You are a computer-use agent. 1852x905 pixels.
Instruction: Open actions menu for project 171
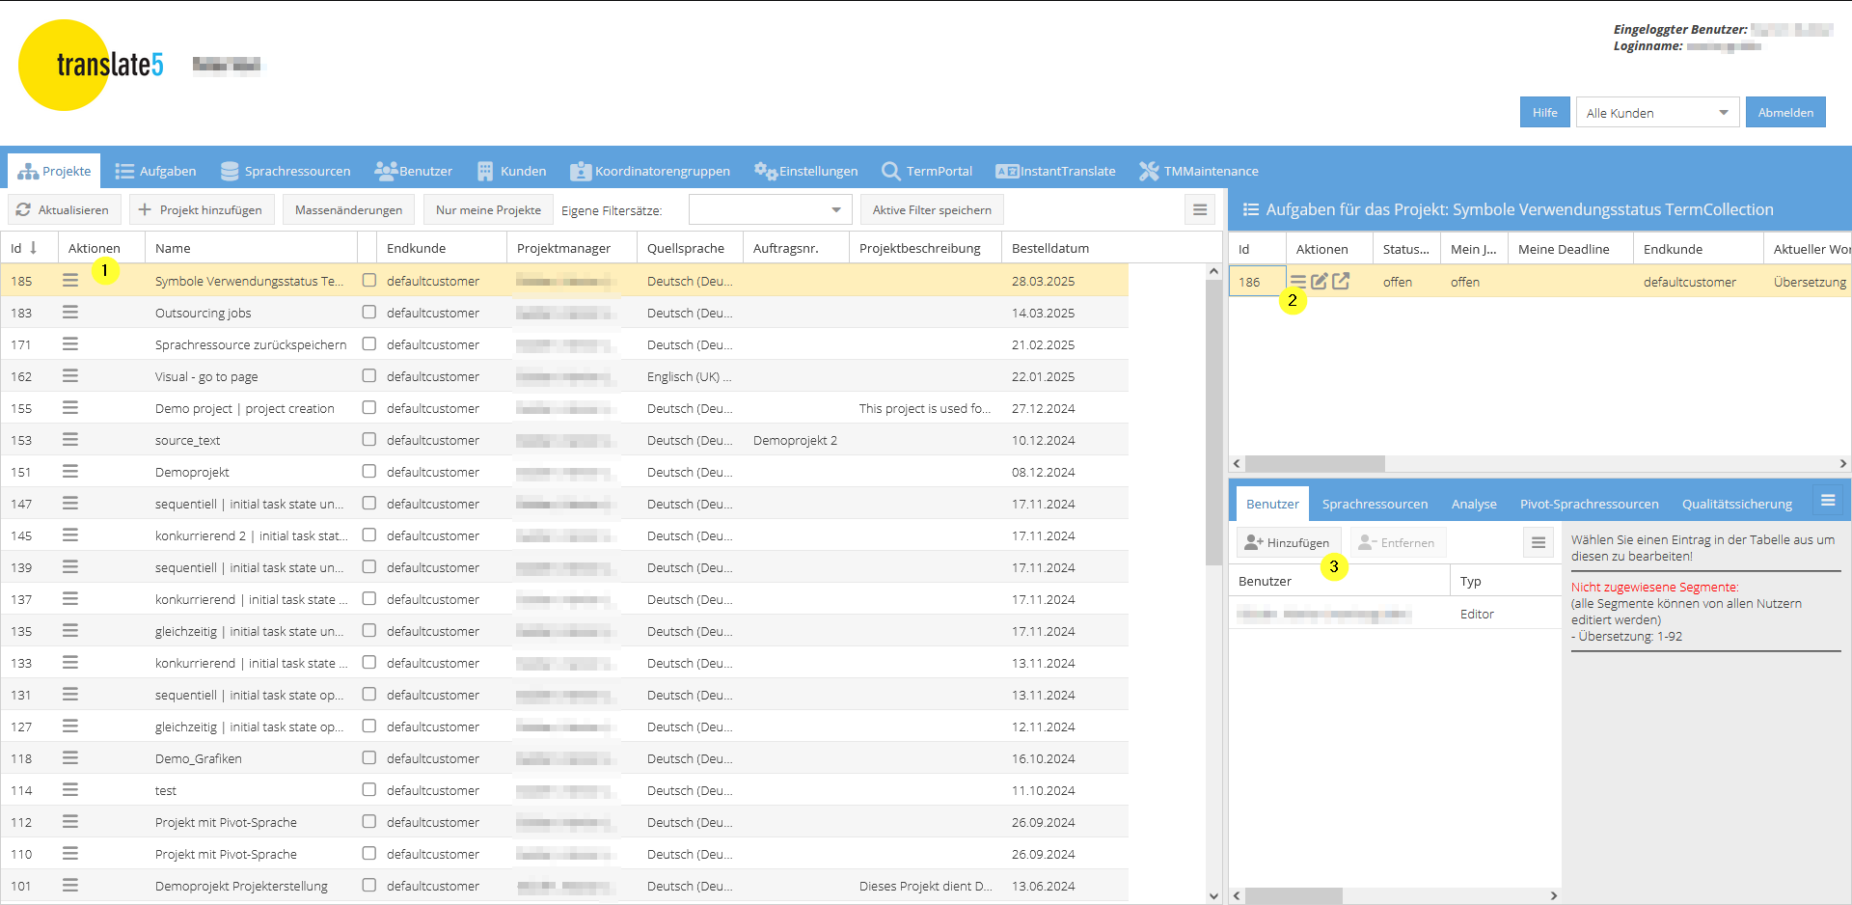(x=70, y=344)
